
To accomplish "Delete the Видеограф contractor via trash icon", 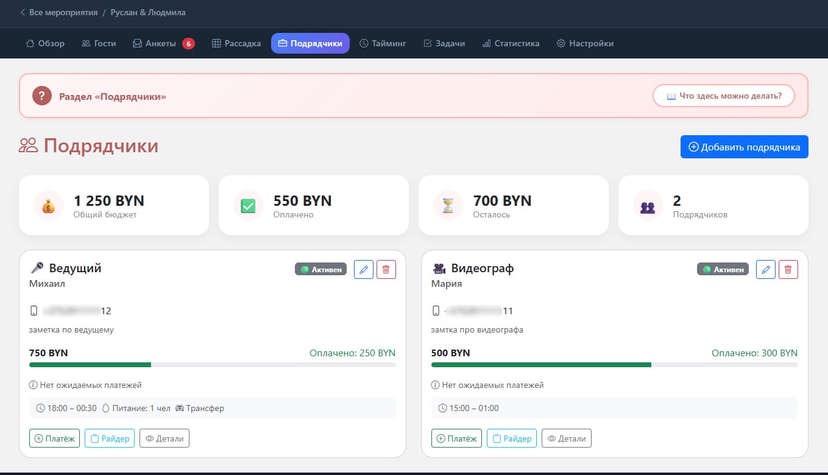I will tap(788, 269).
